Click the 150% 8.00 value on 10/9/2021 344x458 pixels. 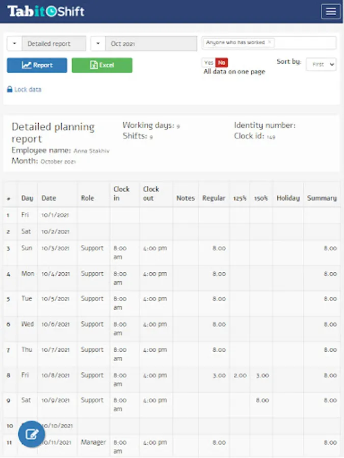pos(262,400)
